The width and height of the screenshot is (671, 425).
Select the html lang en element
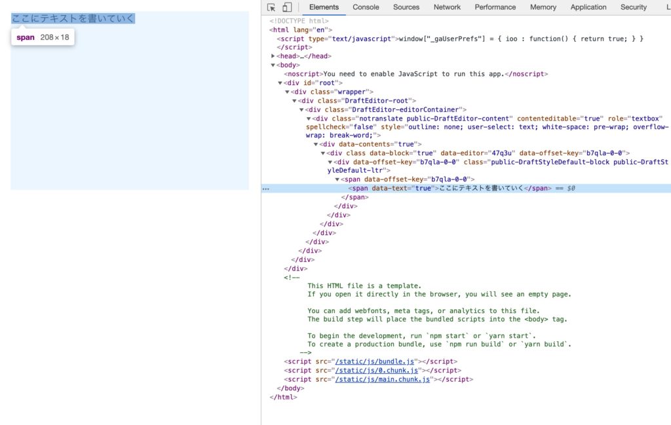click(301, 30)
